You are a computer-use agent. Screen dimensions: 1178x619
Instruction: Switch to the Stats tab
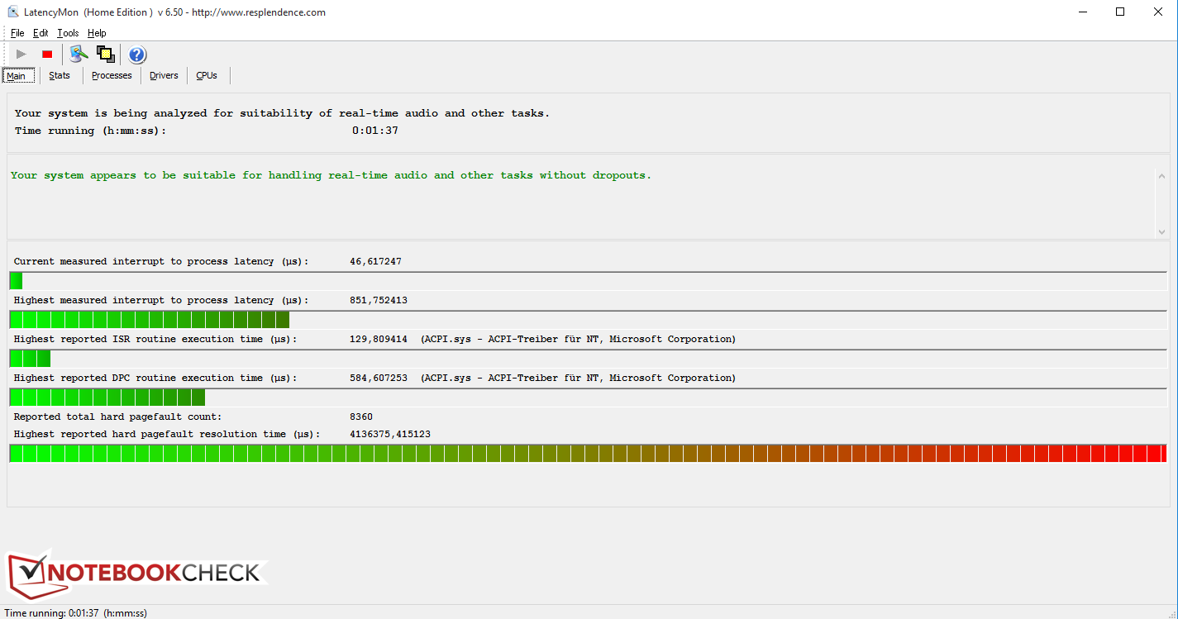click(x=60, y=75)
